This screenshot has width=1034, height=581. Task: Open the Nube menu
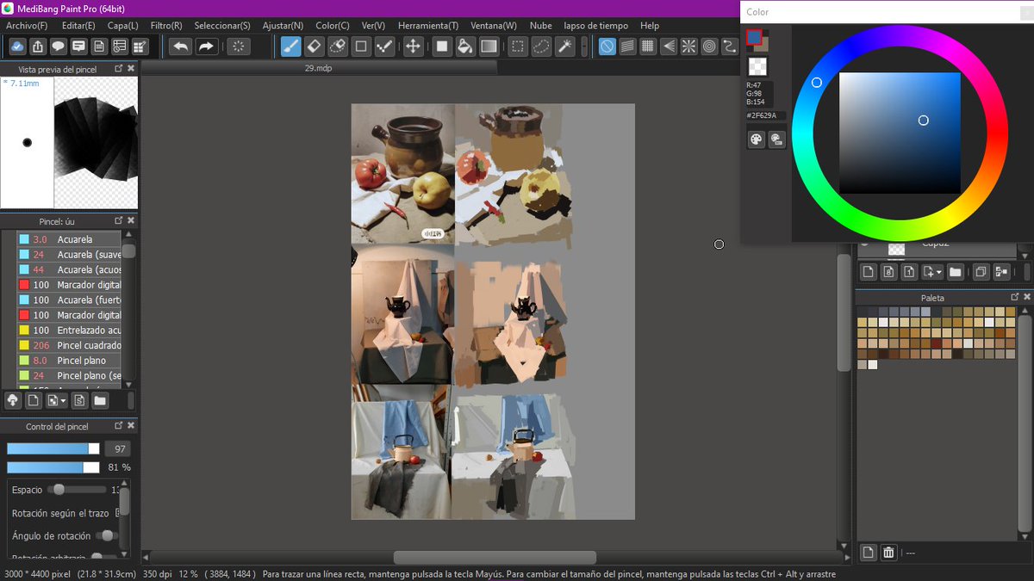[541, 26]
